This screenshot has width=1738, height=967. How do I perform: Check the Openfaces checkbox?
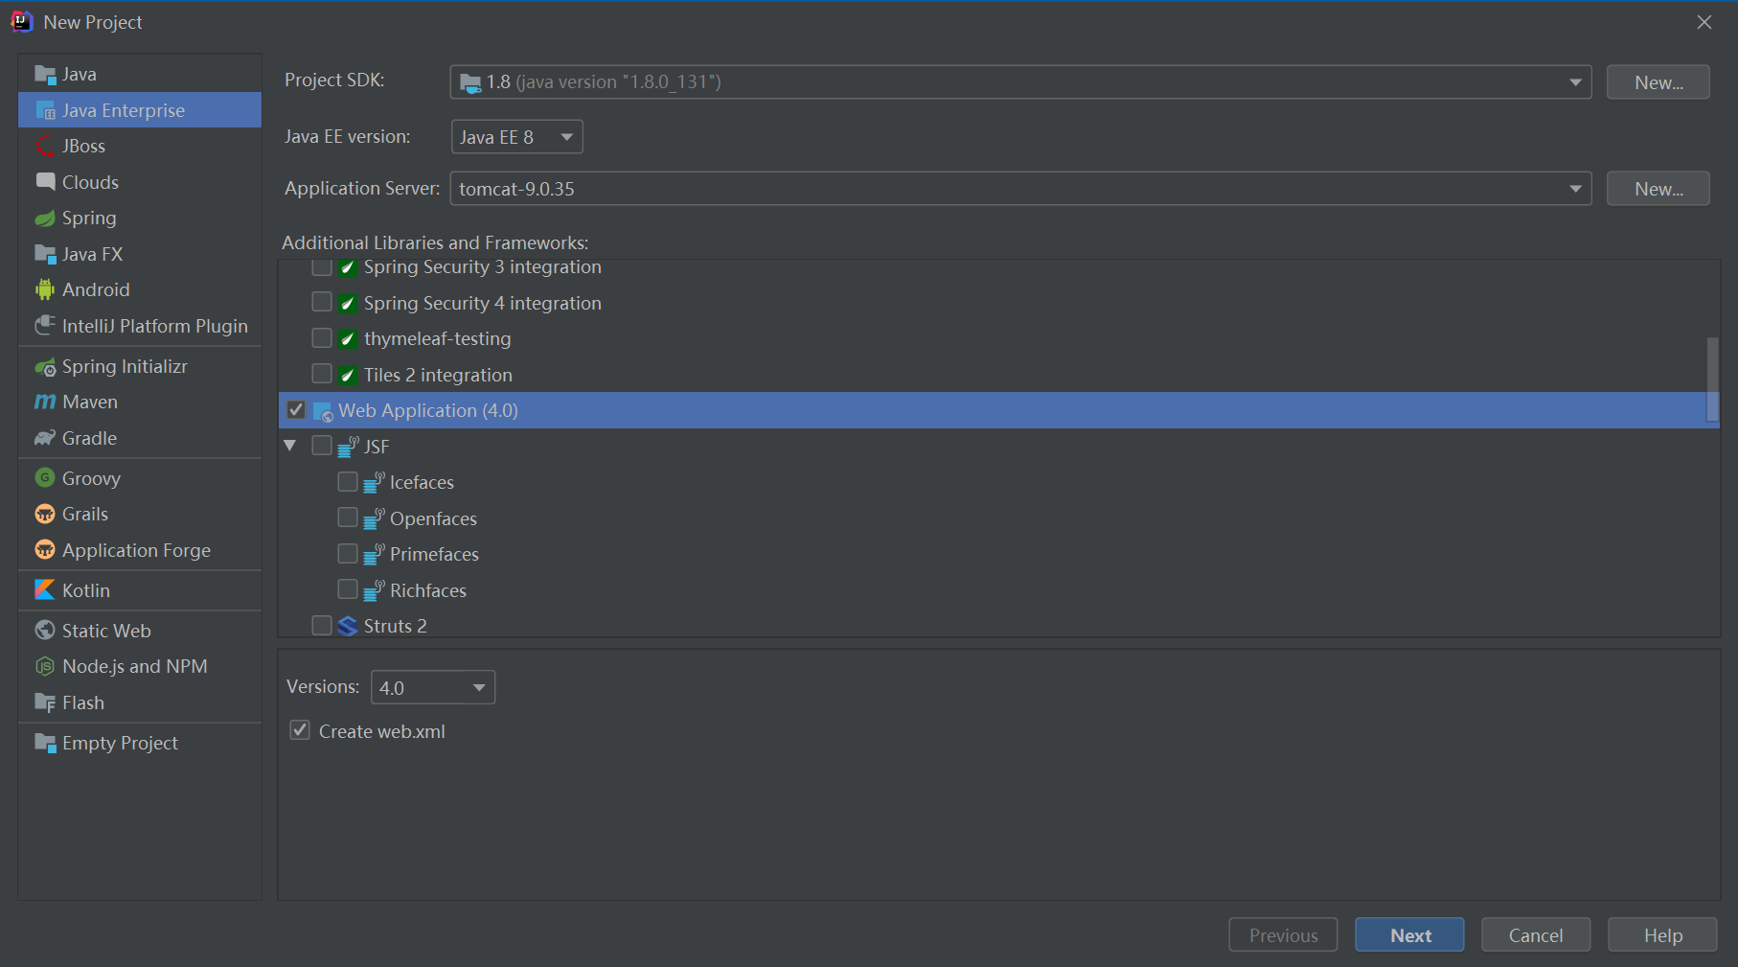[348, 518]
